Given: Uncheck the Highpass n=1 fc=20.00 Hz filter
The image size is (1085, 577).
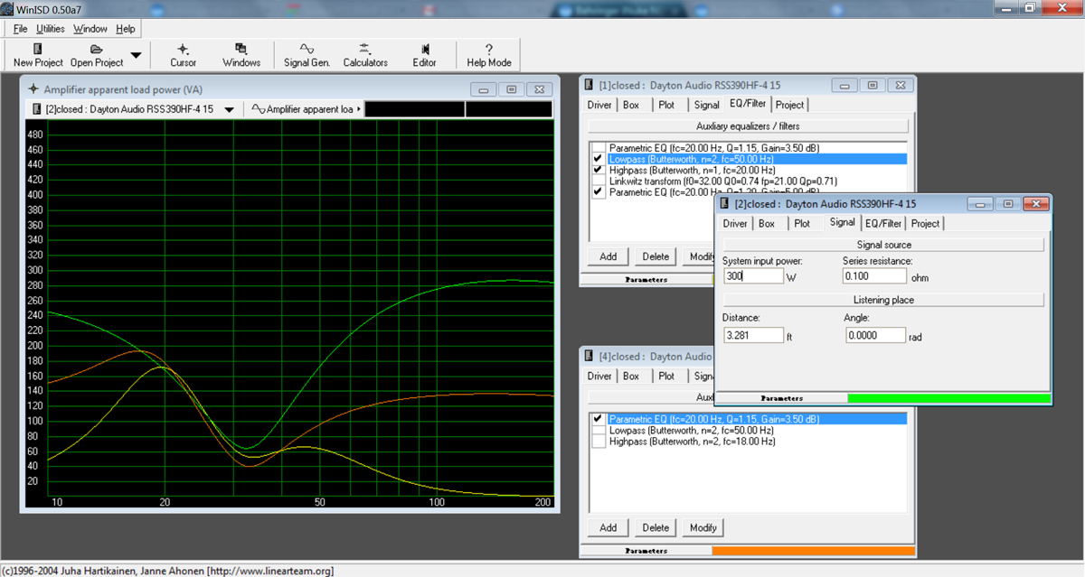Looking at the screenshot, I should (x=598, y=170).
